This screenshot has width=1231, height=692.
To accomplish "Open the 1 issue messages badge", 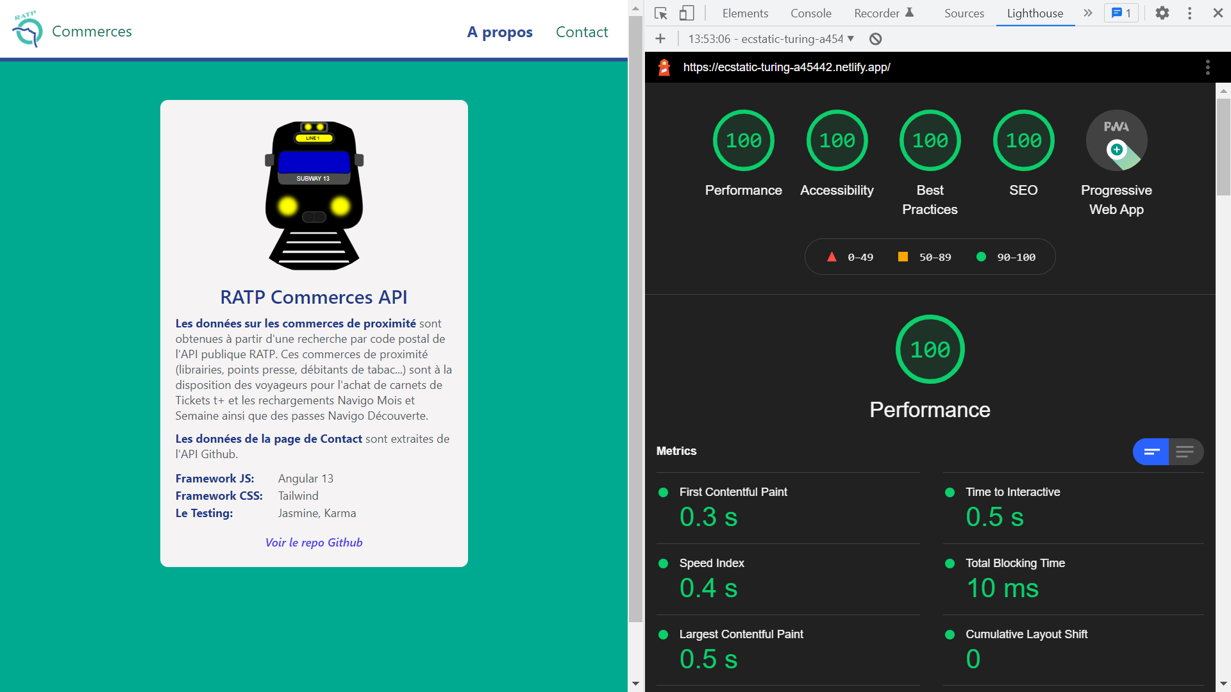I will click(1121, 13).
